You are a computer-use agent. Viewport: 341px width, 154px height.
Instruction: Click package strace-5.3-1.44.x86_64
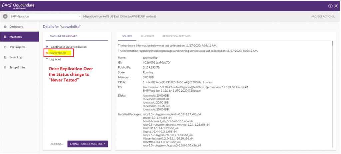[157, 118]
